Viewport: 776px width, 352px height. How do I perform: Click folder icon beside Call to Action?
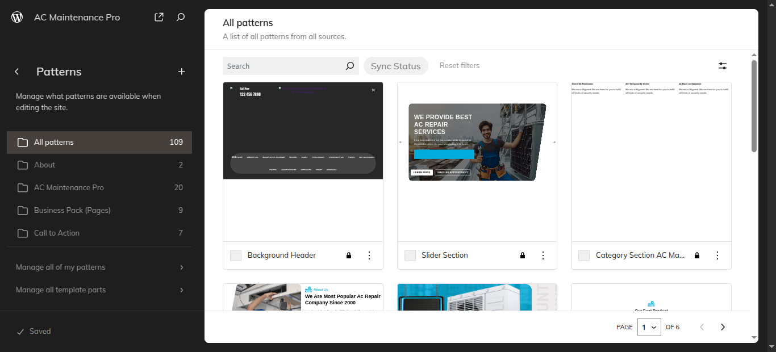click(x=23, y=233)
